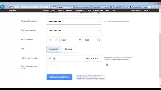The image size is (161, 90).
Task: Open Недвижимость in the top navigation
Action: click(80, 10)
